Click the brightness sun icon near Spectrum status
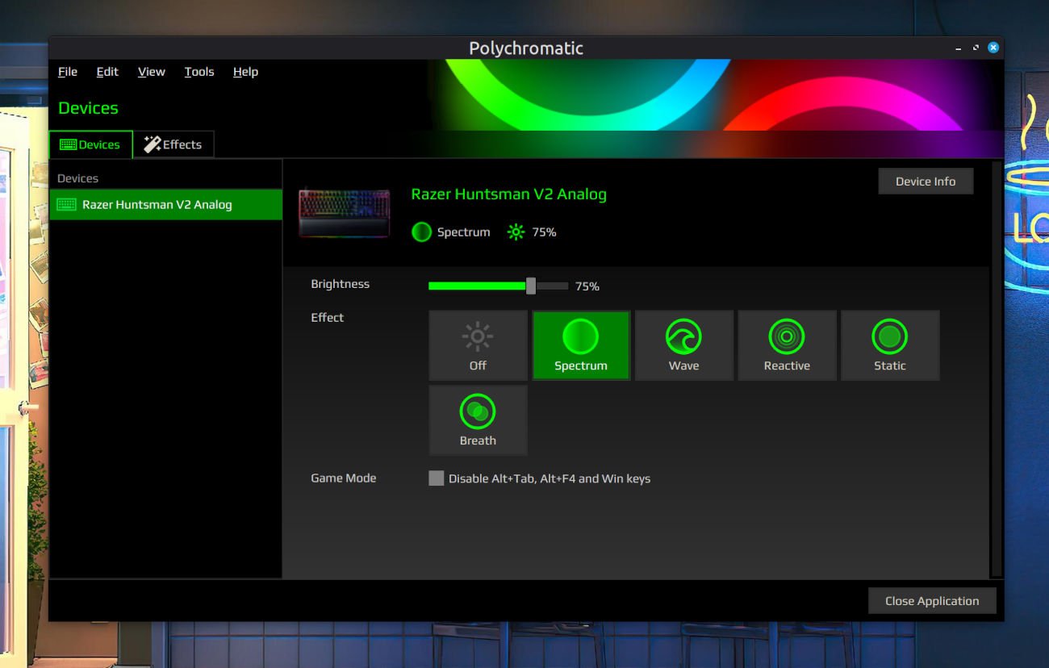 (515, 232)
